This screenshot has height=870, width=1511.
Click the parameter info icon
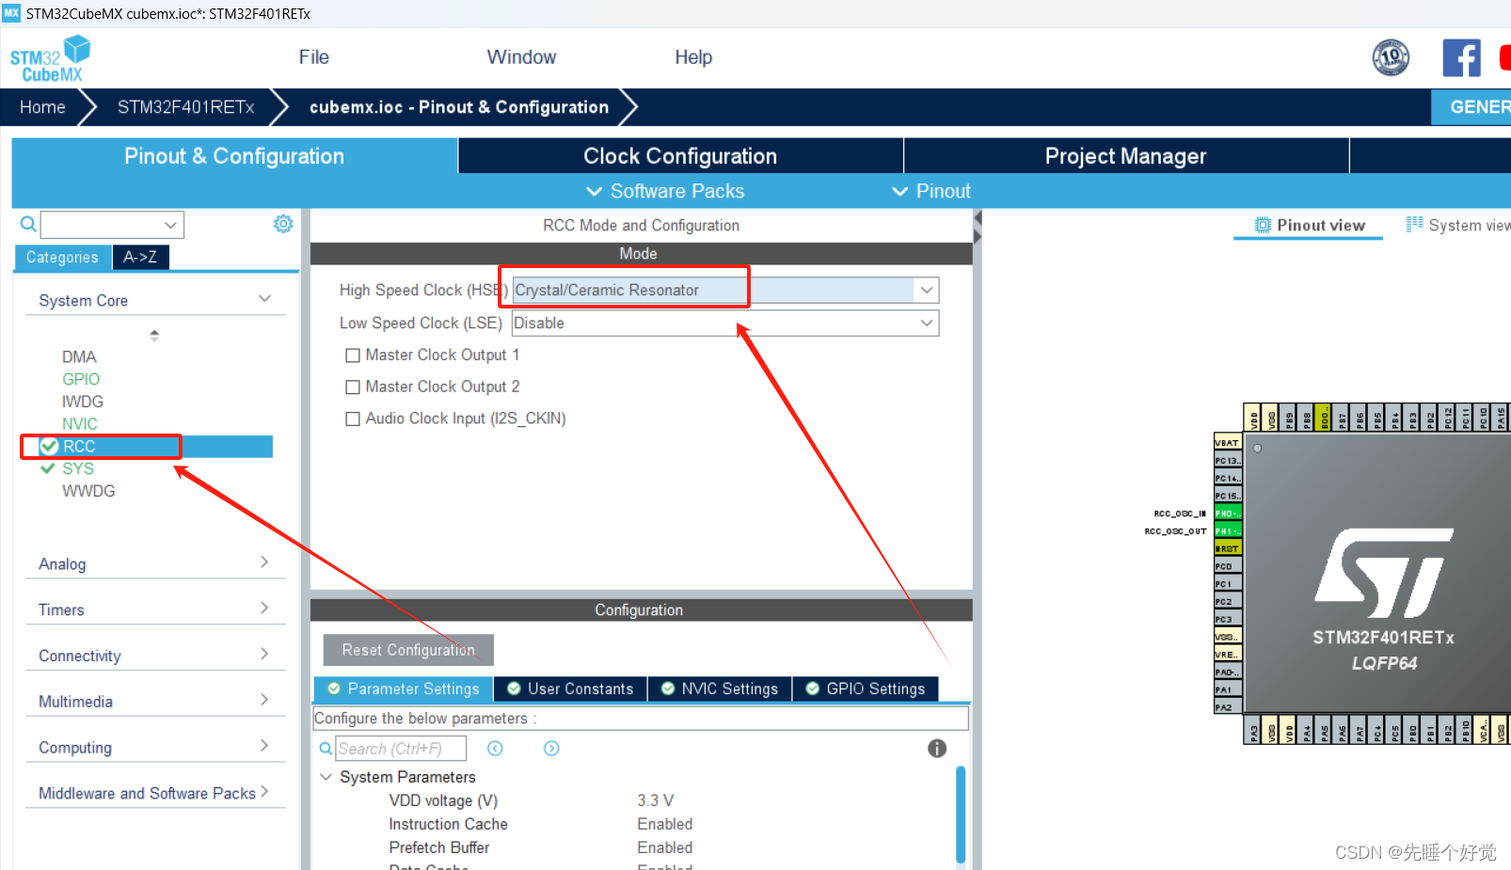pos(937,748)
